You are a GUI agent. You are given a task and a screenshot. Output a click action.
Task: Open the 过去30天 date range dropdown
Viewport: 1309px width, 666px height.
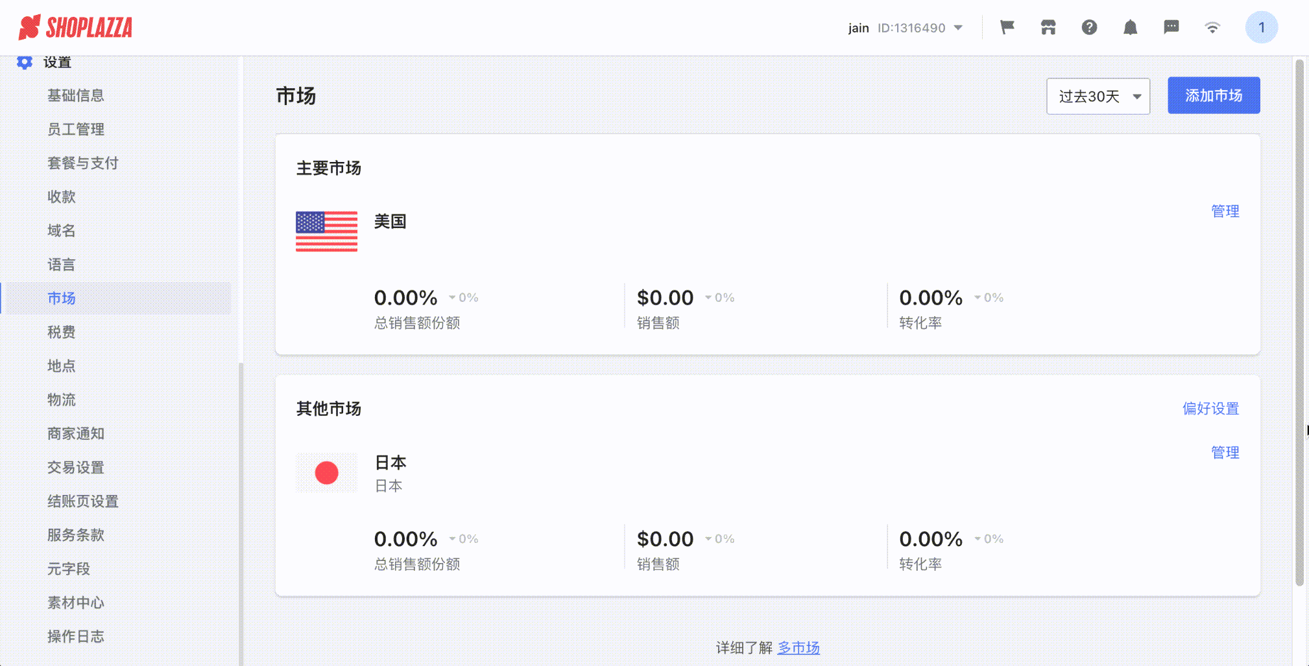[x=1098, y=96]
